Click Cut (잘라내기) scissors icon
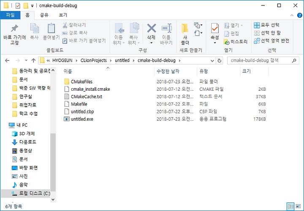Viewport: 304px width, 211px height. pyautogui.click(x=65, y=25)
